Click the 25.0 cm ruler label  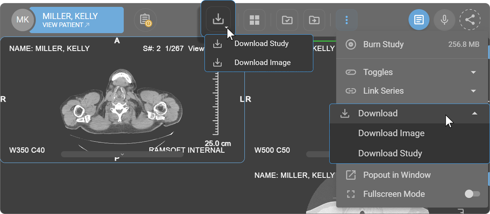[218, 144]
